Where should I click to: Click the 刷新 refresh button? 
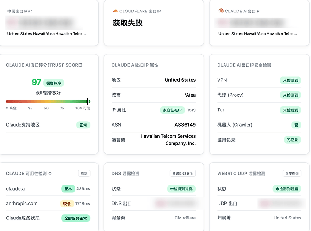click(x=84, y=173)
